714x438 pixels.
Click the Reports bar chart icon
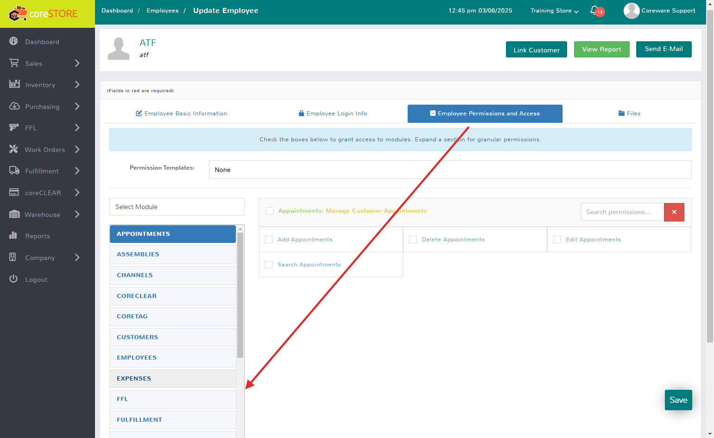[13, 235]
